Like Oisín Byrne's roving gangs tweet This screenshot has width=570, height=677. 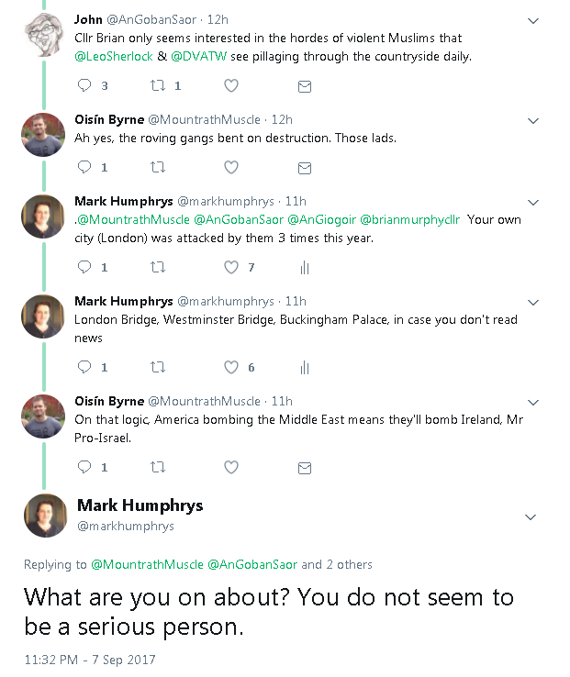coord(231,168)
